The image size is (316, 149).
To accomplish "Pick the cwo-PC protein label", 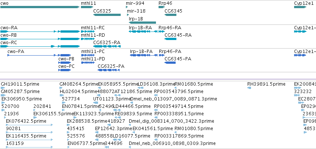I will tap(66, 66).
